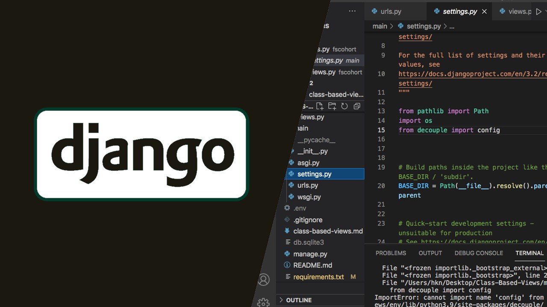Switch to the urls.py editor tab
Viewport: 547px width, 307px height.
click(395, 12)
